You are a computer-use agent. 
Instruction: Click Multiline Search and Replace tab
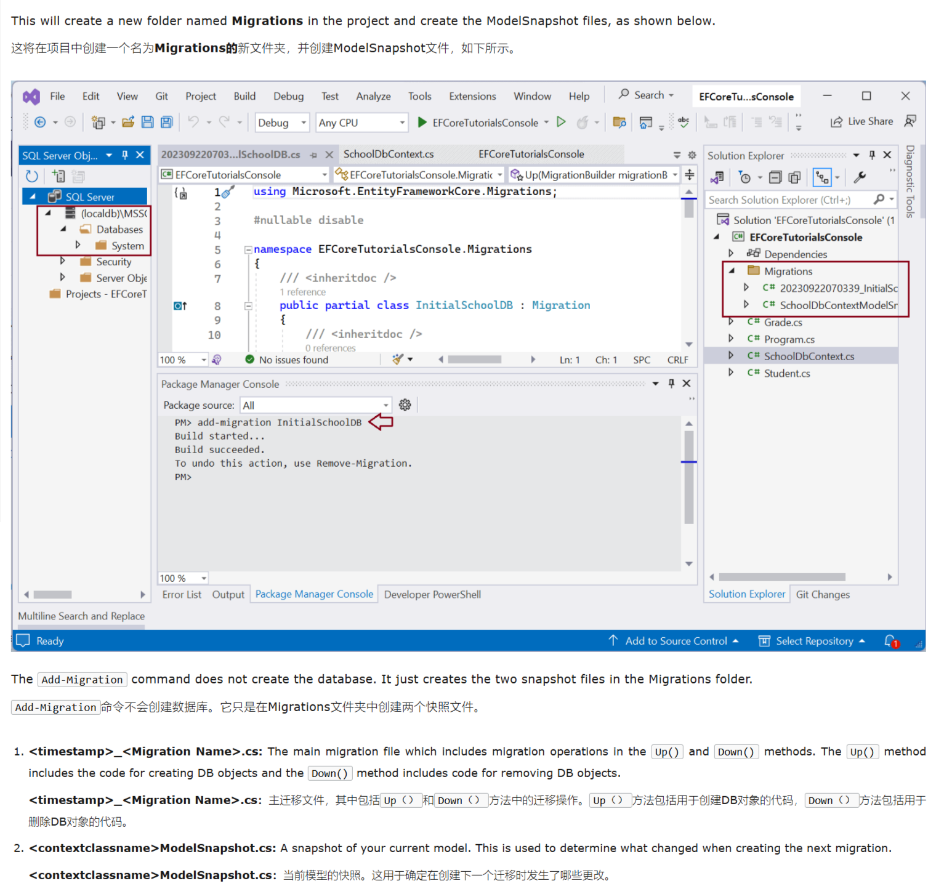coord(81,616)
